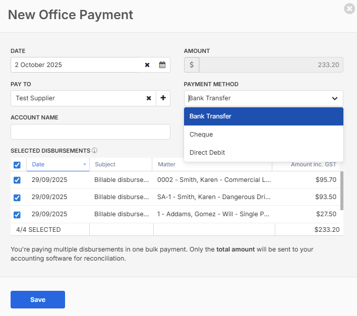Choose Cheque as the payment method
Image resolution: width=357 pixels, height=316 pixels.
tap(201, 135)
